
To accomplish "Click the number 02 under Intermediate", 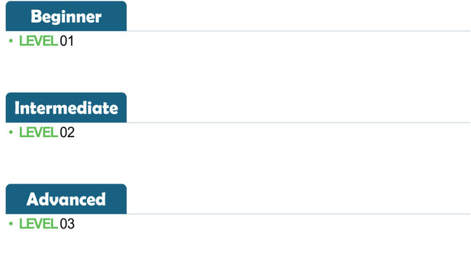I will [67, 132].
